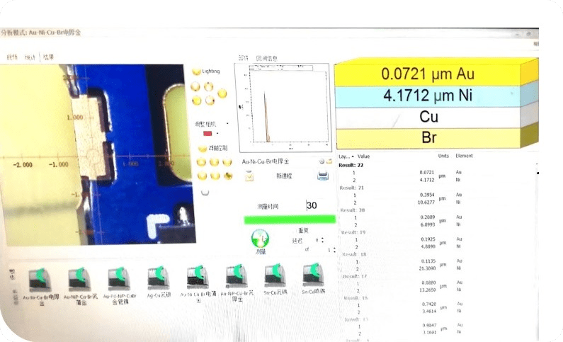Switch to the 结果 results tab
This screenshot has width=563, height=342.
[48, 57]
